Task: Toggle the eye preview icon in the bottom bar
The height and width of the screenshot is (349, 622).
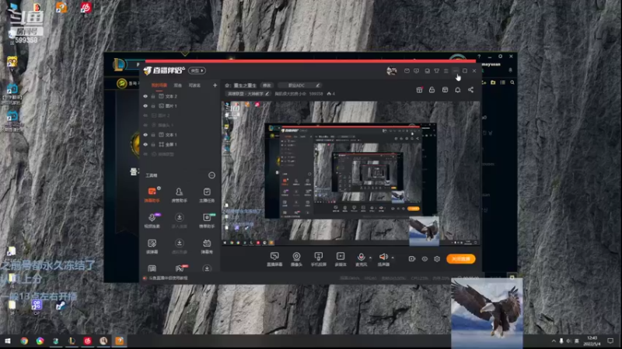Action: [x=425, y=259]
